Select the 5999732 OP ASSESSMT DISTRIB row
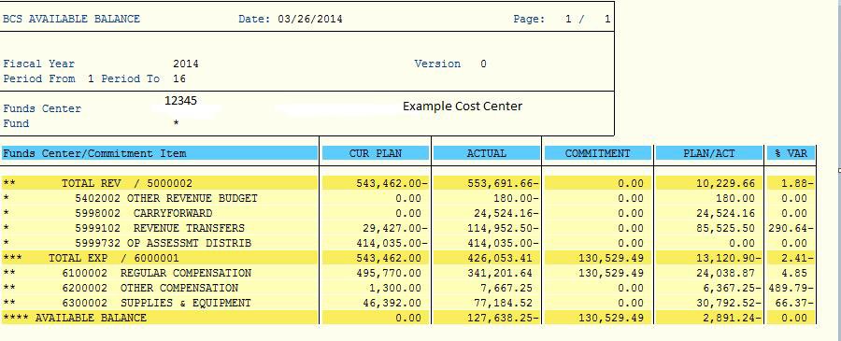Viewport: 841px width, 341px height. 407,243
